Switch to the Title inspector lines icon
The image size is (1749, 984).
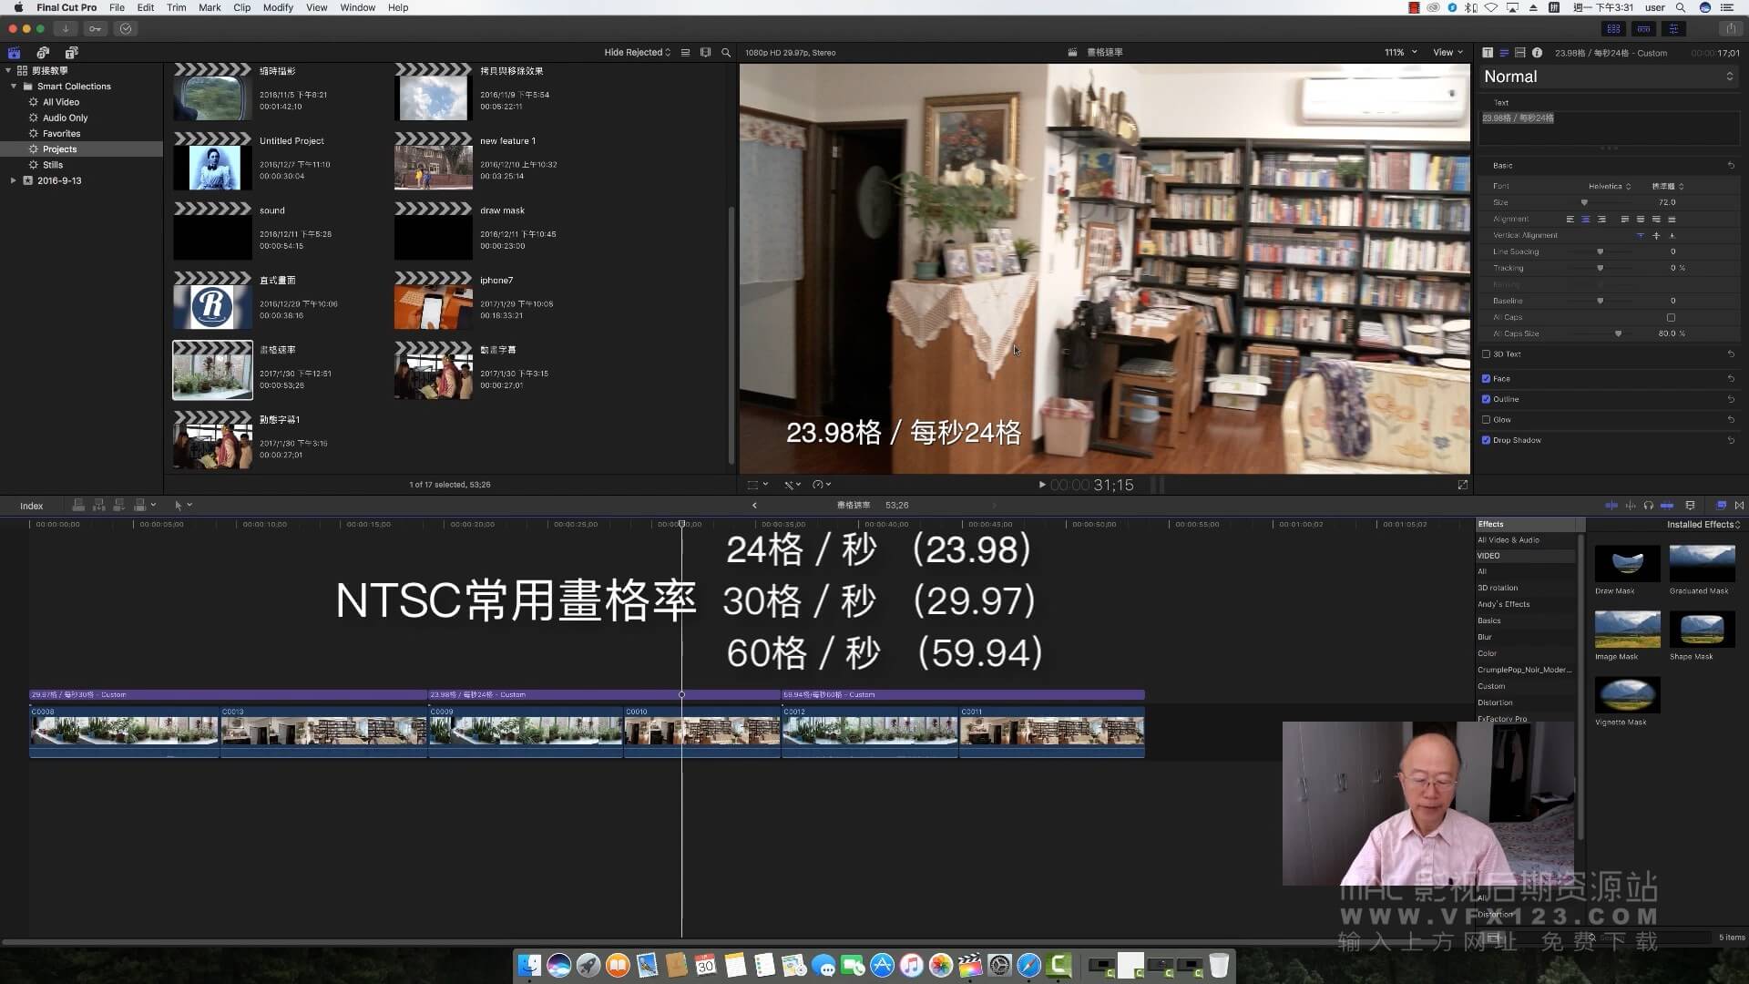[x=1504, y=53]
